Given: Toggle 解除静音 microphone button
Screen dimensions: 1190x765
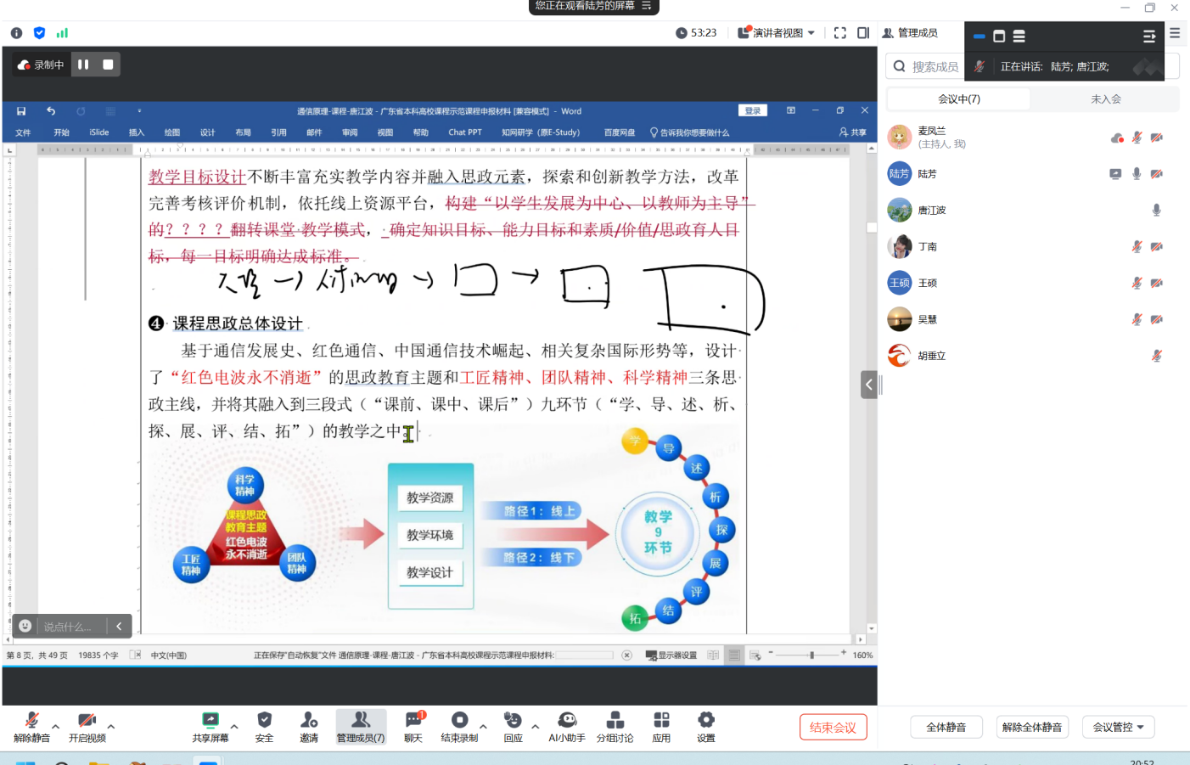Looking at the screenshot, I should (x=31, y=726).
